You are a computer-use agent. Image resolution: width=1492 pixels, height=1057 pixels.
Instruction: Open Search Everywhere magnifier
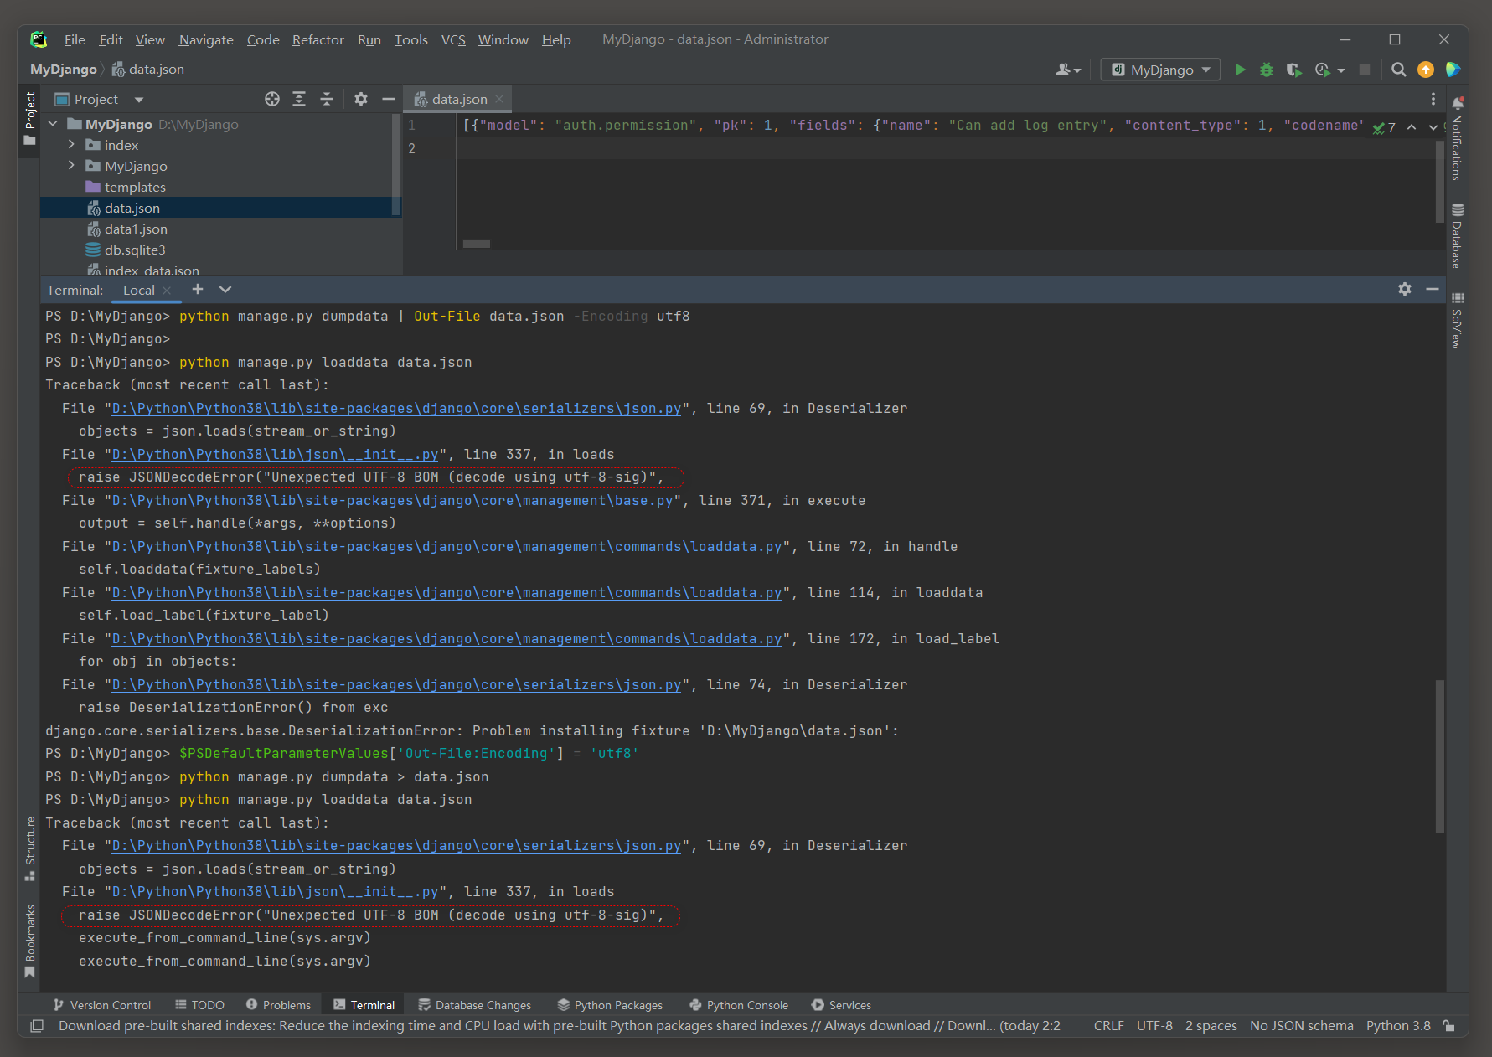1398,70
